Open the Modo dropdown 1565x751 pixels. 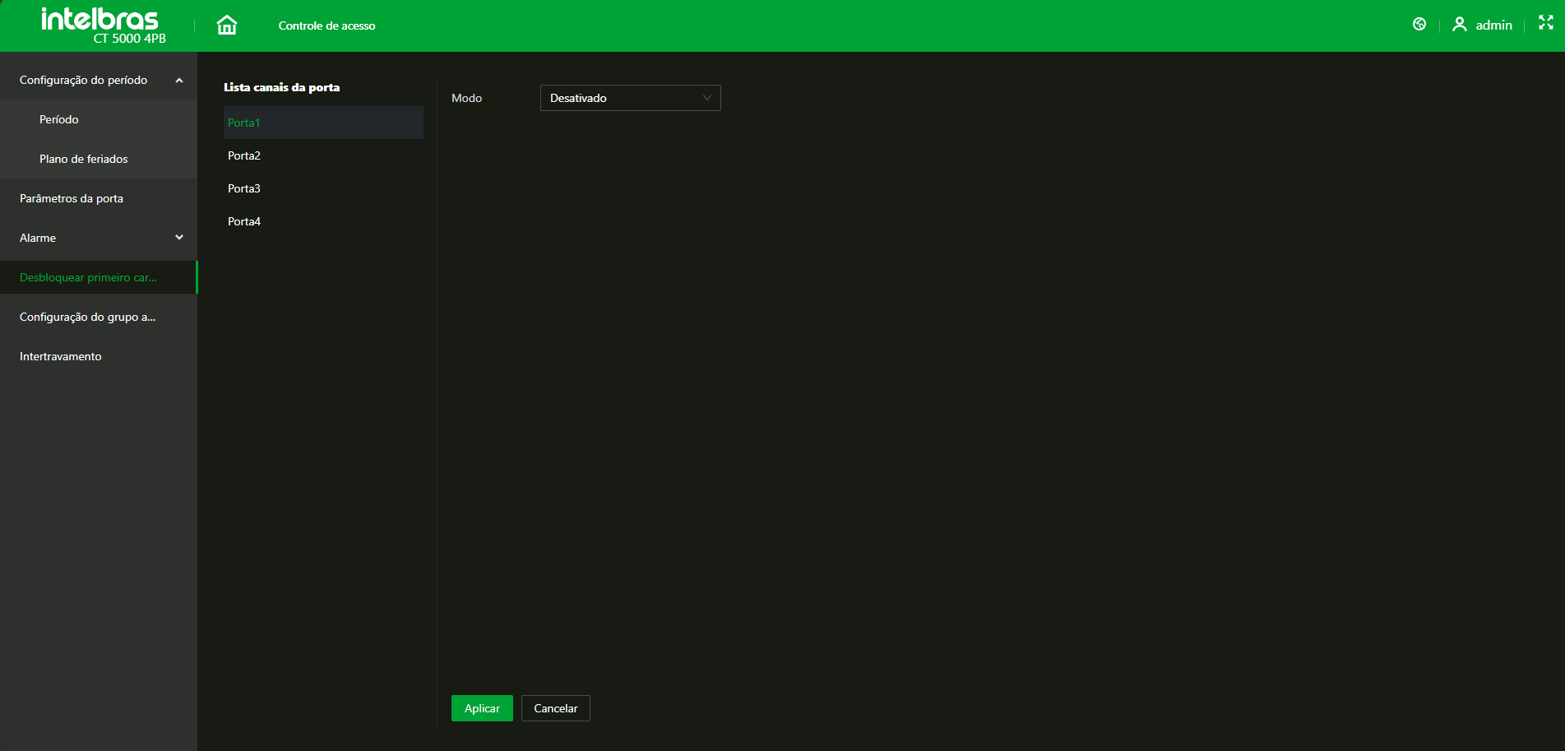630,98
